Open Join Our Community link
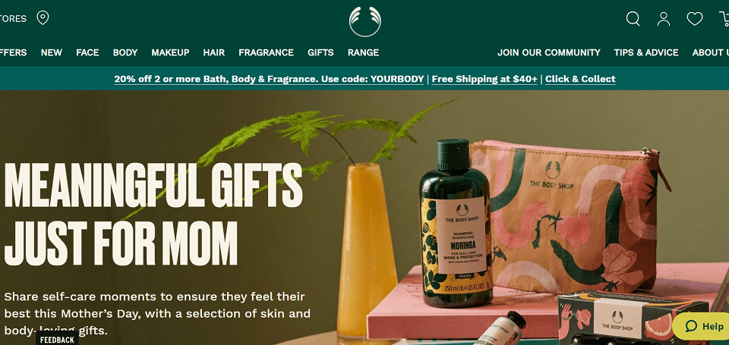The height and width of the screenshot is (345, 729). pyautogui.click(x=548, y=52)
